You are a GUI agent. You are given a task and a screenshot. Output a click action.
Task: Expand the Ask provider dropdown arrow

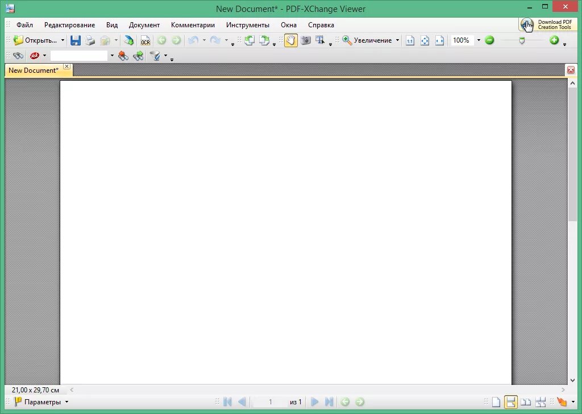(44, 56)
